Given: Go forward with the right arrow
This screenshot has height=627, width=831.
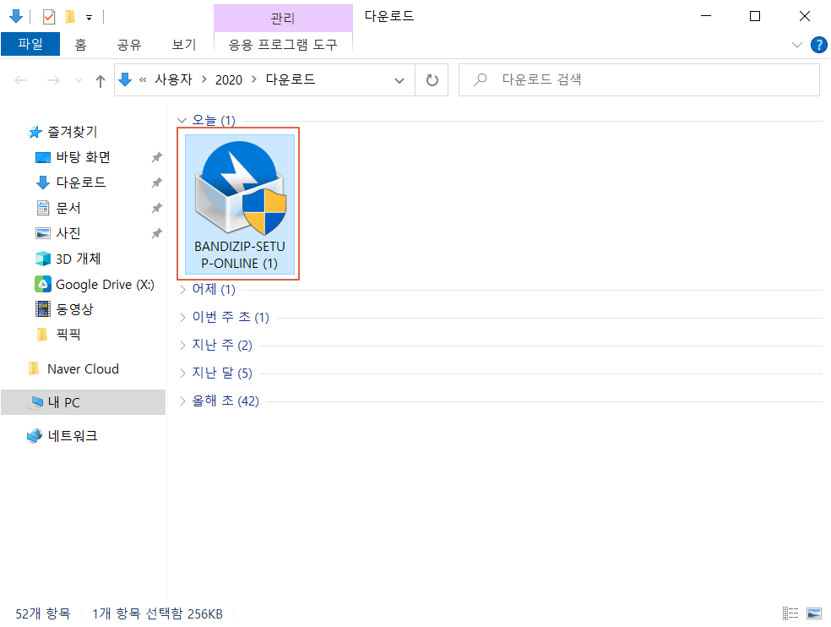Looking at the screenshot, I should 53,80.
